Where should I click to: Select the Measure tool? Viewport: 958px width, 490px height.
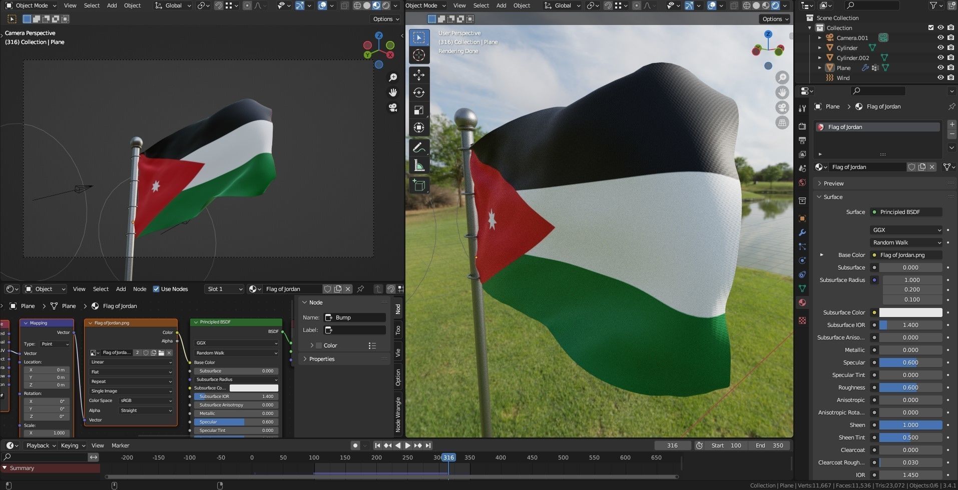pyautogui.click(x=419, y=165)
